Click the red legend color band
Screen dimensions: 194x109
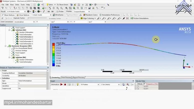[53, 44]
